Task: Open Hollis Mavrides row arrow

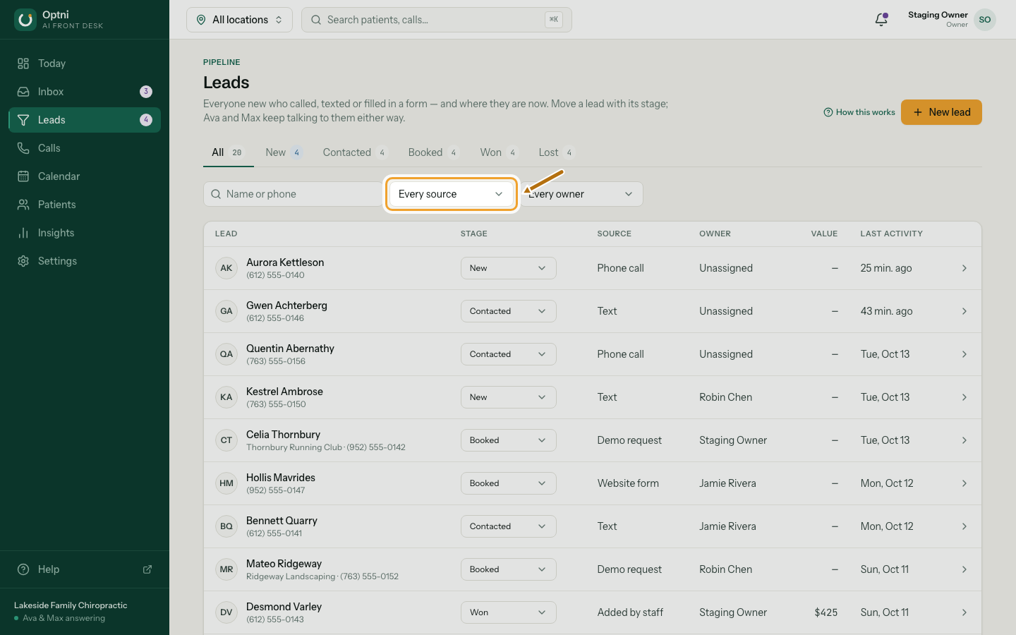Action: point(964,483)
